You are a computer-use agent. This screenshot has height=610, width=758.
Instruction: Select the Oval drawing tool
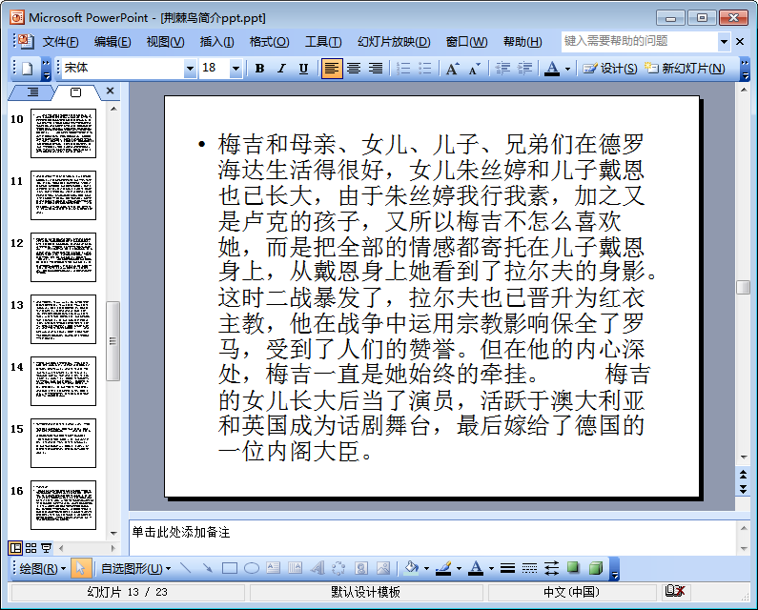252,568
